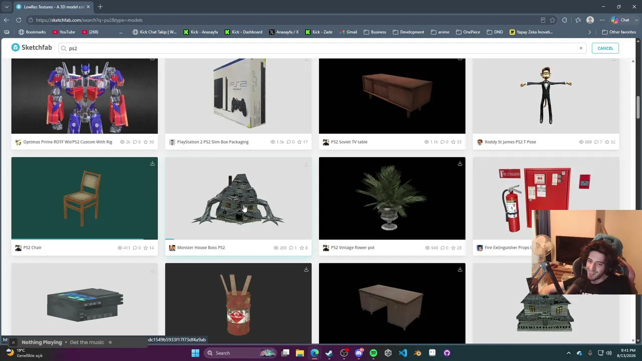This screenshot has width=642, height=361.
Task: Click the Windows Start button
Action: [x=195, y=353]
